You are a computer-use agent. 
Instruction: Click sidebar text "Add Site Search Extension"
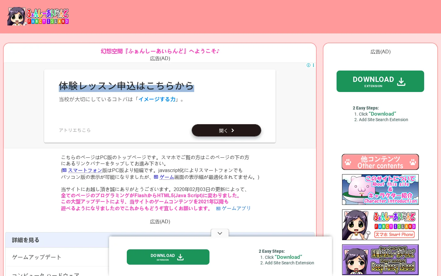coord(383,120)
